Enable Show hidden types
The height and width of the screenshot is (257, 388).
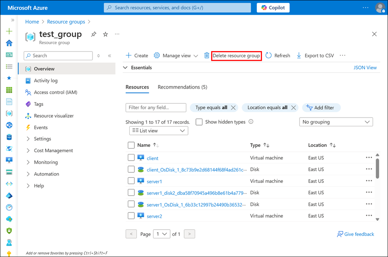199,122
